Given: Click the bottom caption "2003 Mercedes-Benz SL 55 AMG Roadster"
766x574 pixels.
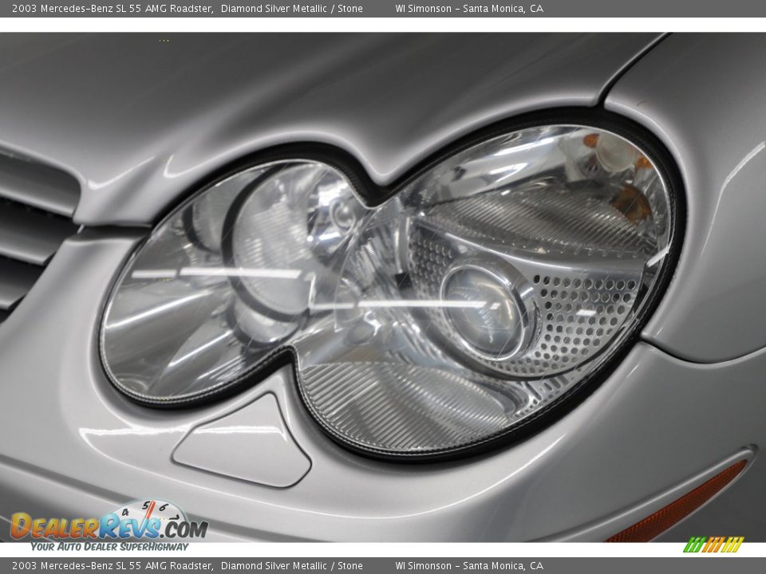Looking at the screenshot, I should (113, 566).
